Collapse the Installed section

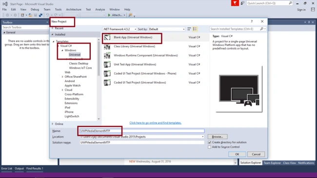(x=53, y=35)
